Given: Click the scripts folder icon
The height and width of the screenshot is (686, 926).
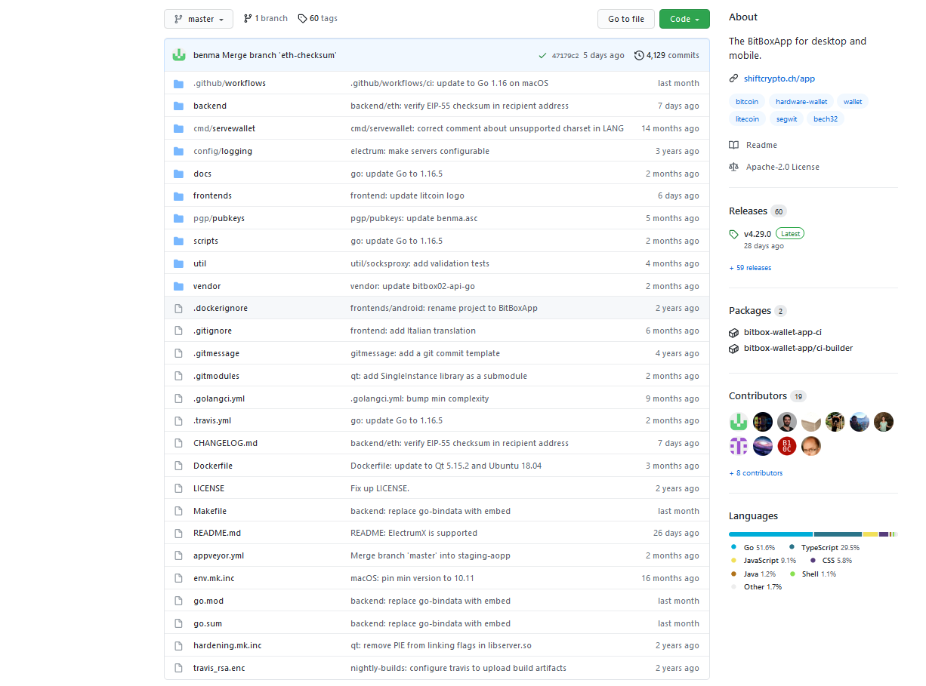Looking at the screenshot, I should coord(179,241).
